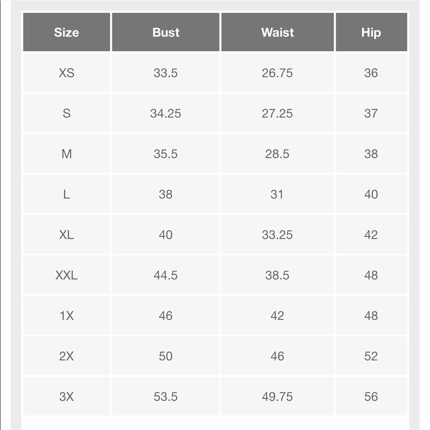Click the Size column header
Viewport: 430px width, 430px height.
66,32
